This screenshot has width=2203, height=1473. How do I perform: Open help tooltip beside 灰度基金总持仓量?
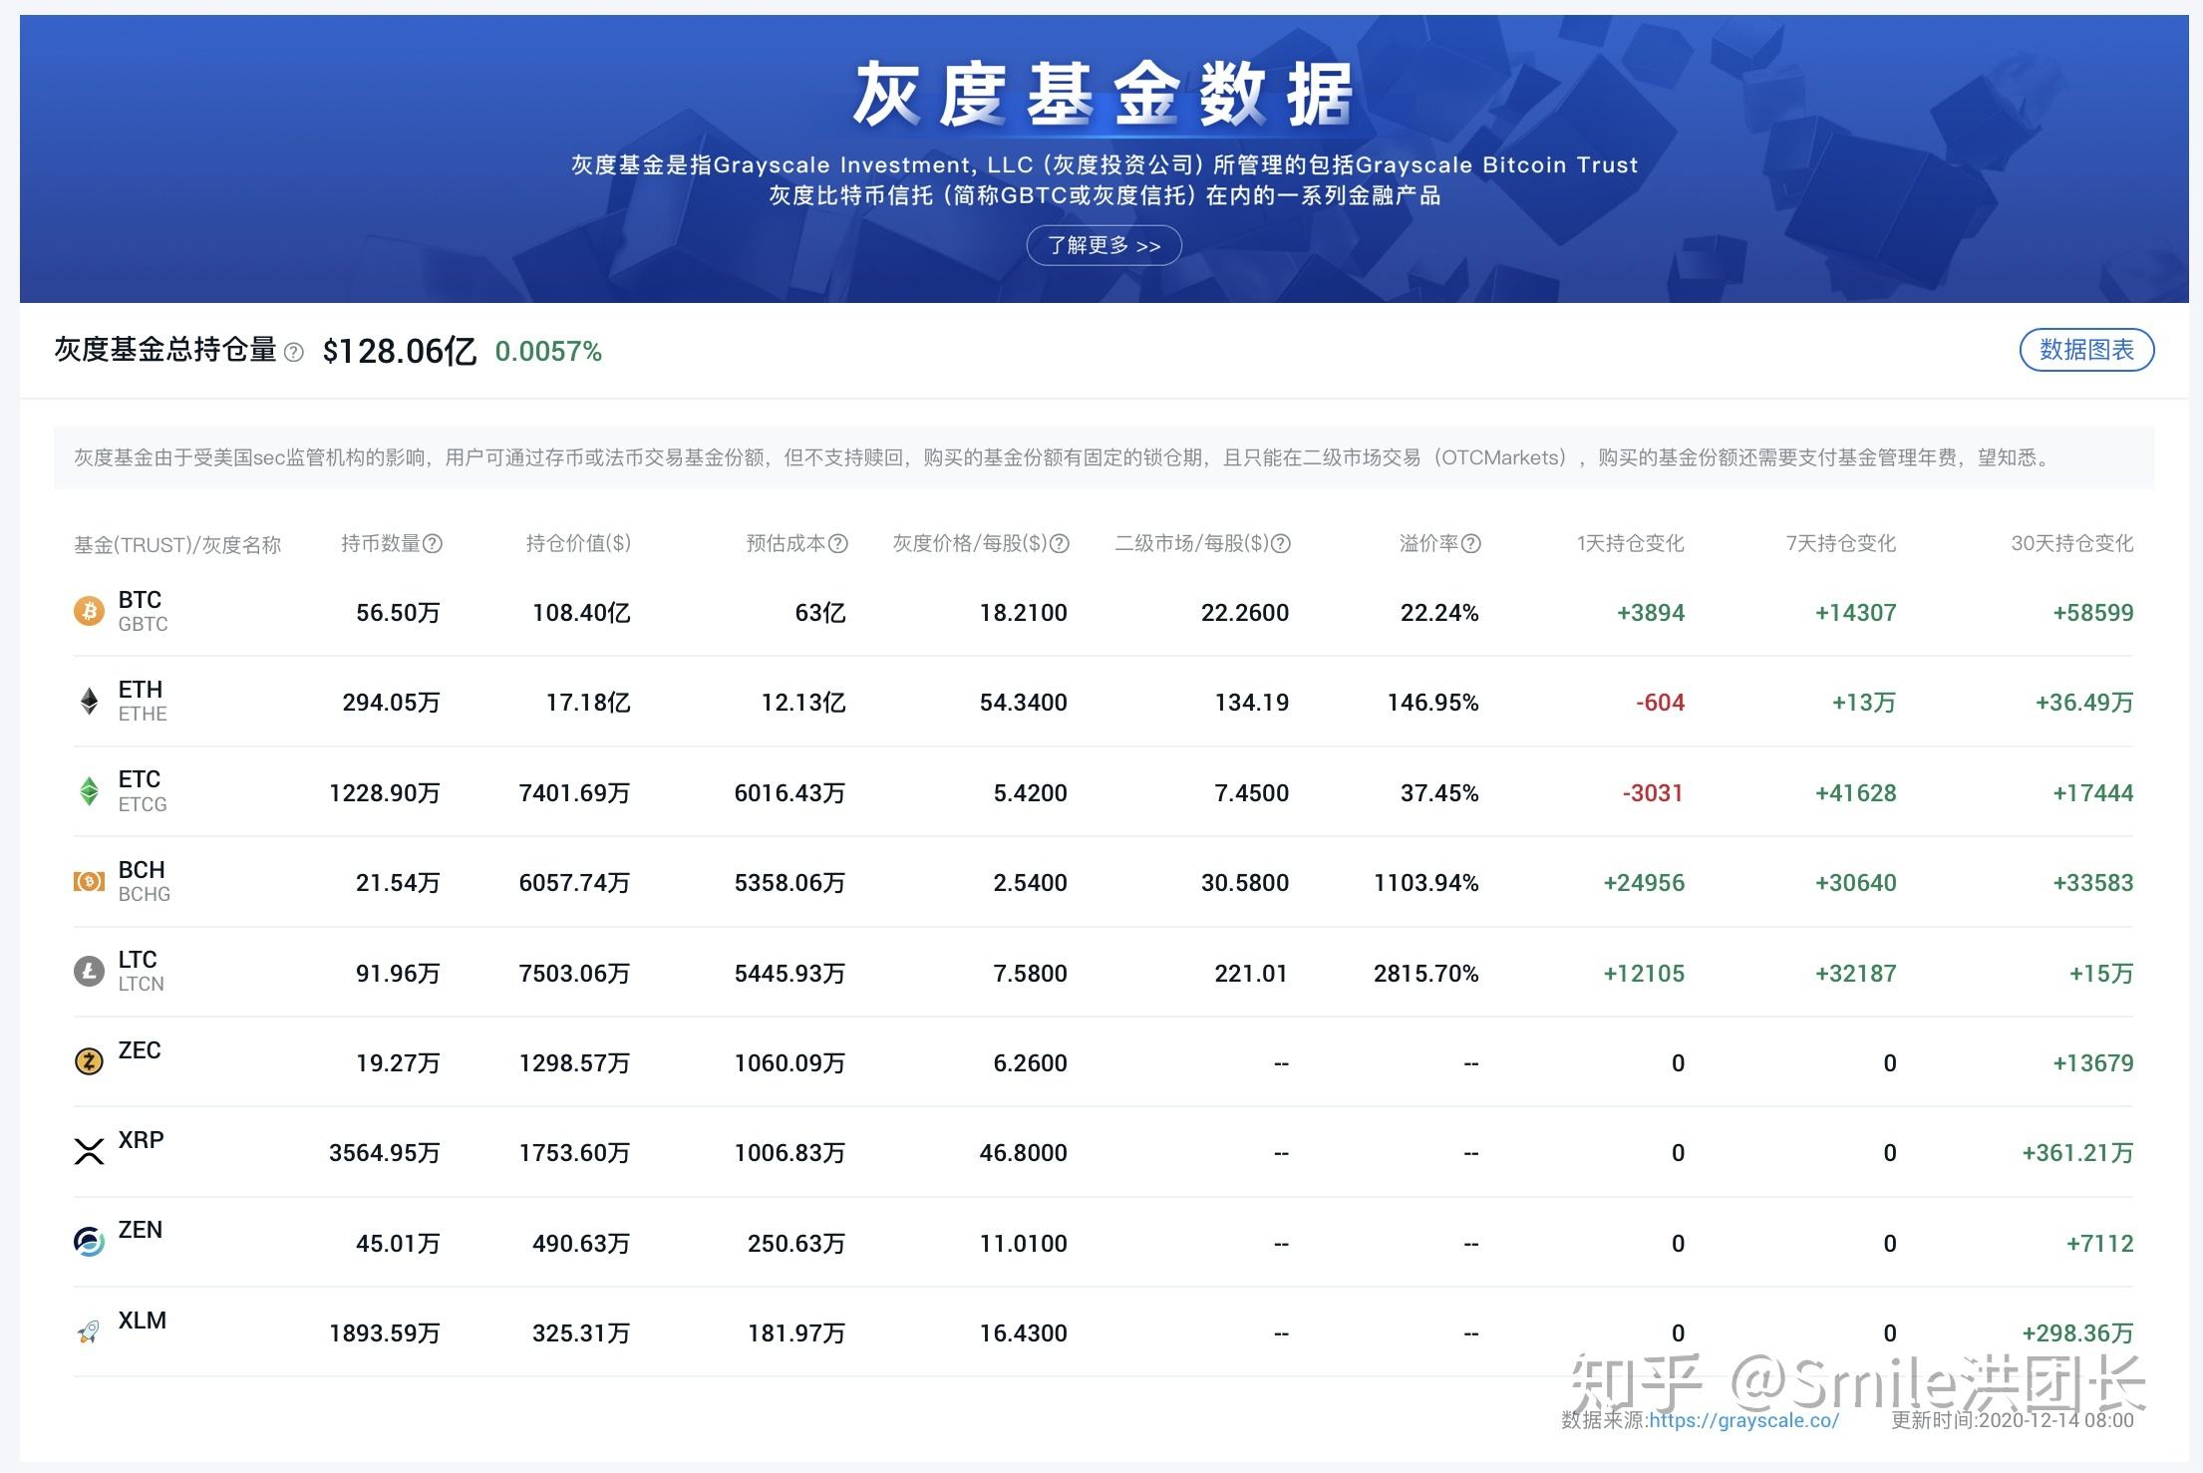[x=293, y=352]
